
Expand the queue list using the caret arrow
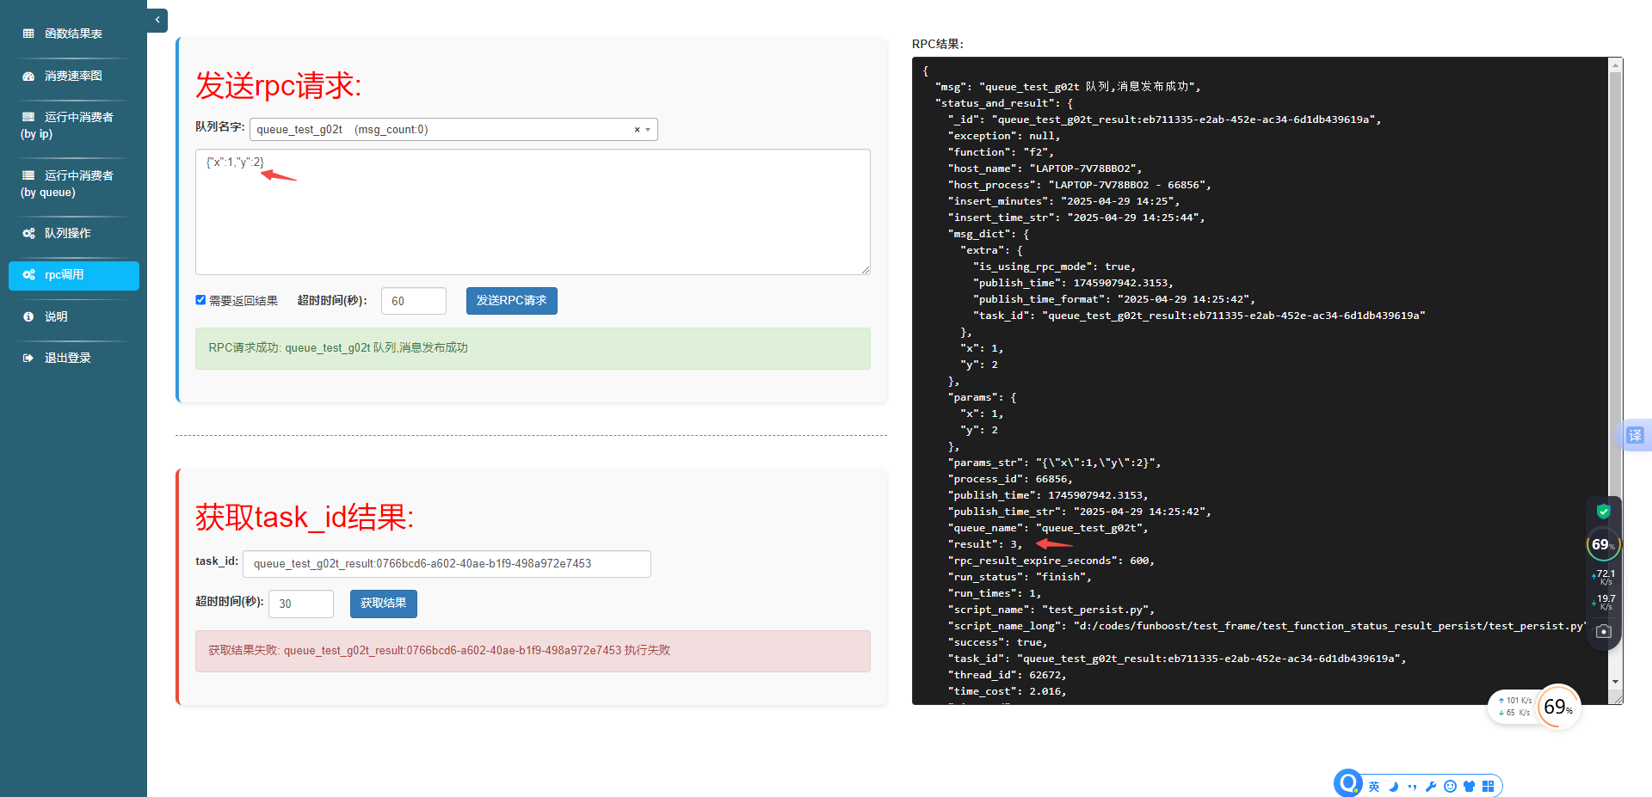(x=648, y=130)
